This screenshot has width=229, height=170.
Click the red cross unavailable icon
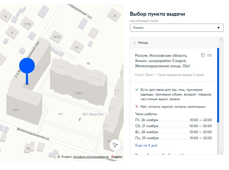tap(137, 107)
